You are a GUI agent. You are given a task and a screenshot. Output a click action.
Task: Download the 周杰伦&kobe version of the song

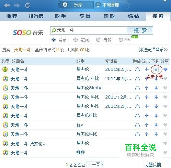[156, 88]
